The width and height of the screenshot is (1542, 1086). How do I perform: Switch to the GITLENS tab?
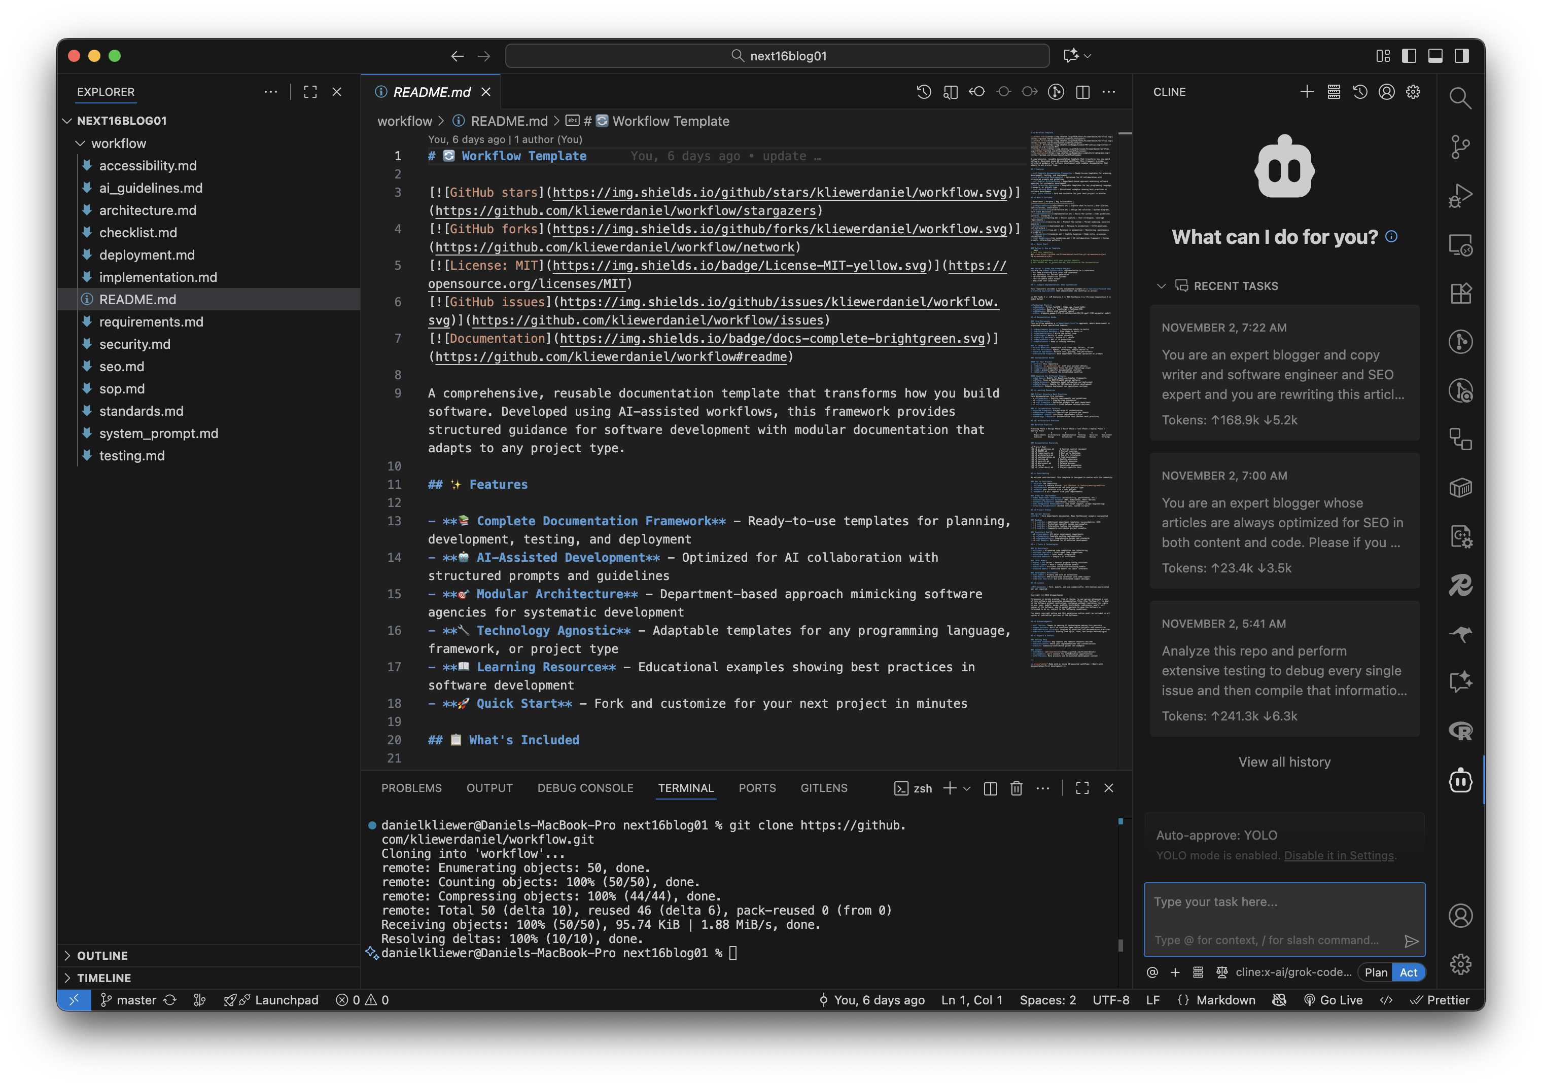point(824,788)
